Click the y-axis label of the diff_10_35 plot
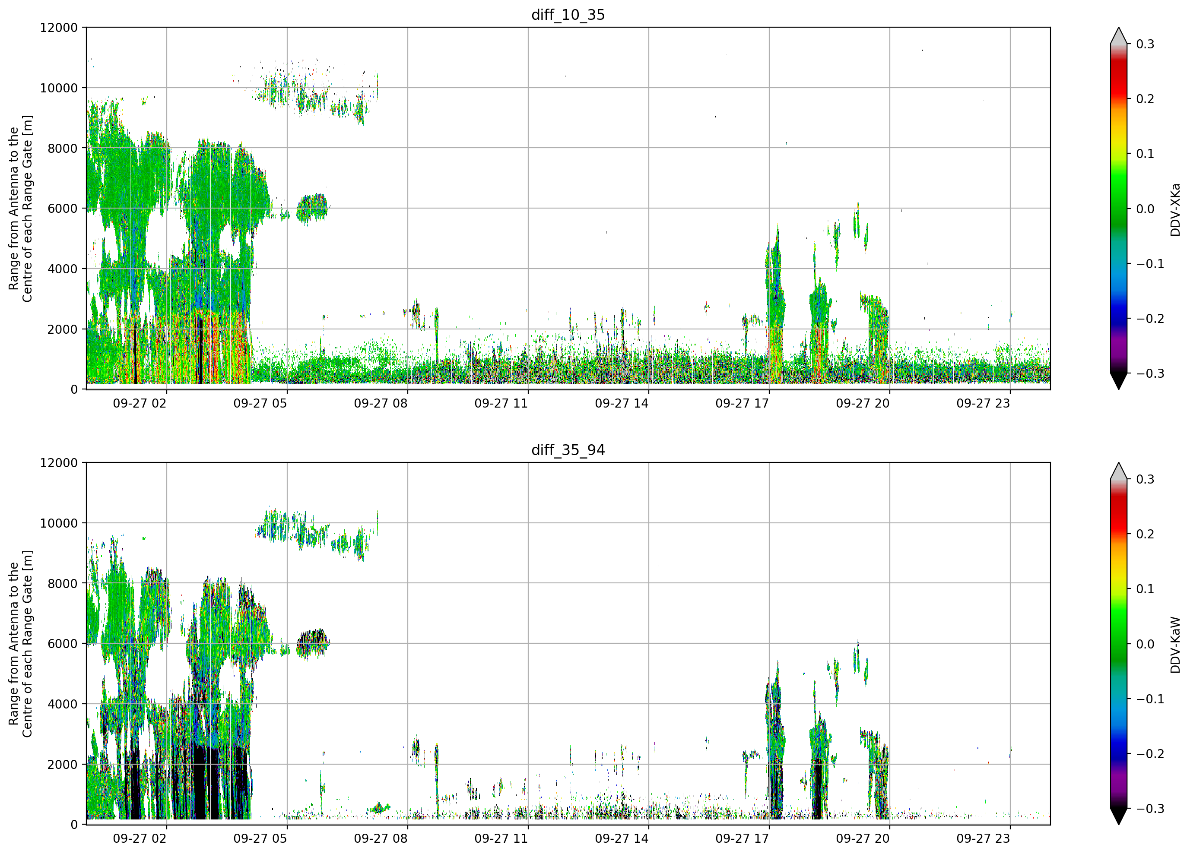 point(20,208)
